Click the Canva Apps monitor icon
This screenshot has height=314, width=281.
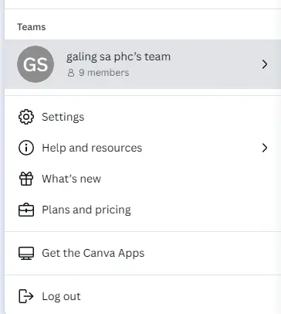(x=26, y=253)
